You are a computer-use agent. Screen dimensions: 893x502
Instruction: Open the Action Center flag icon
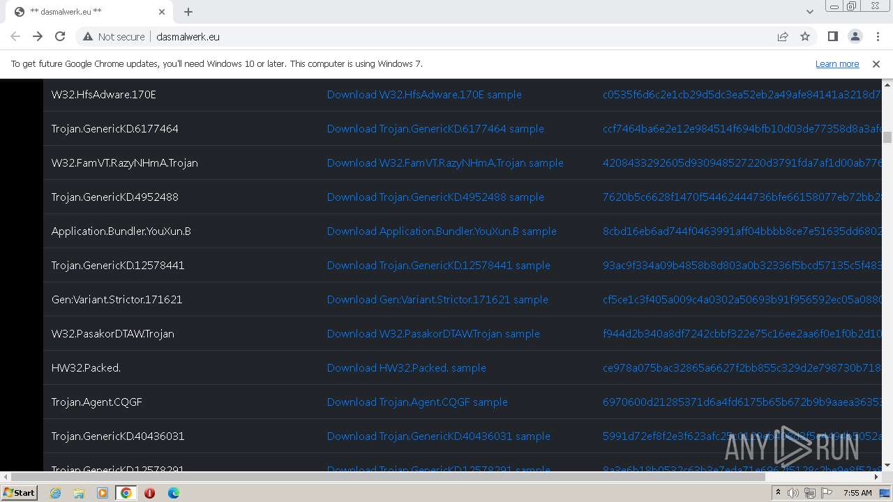(x=827, y=493)
